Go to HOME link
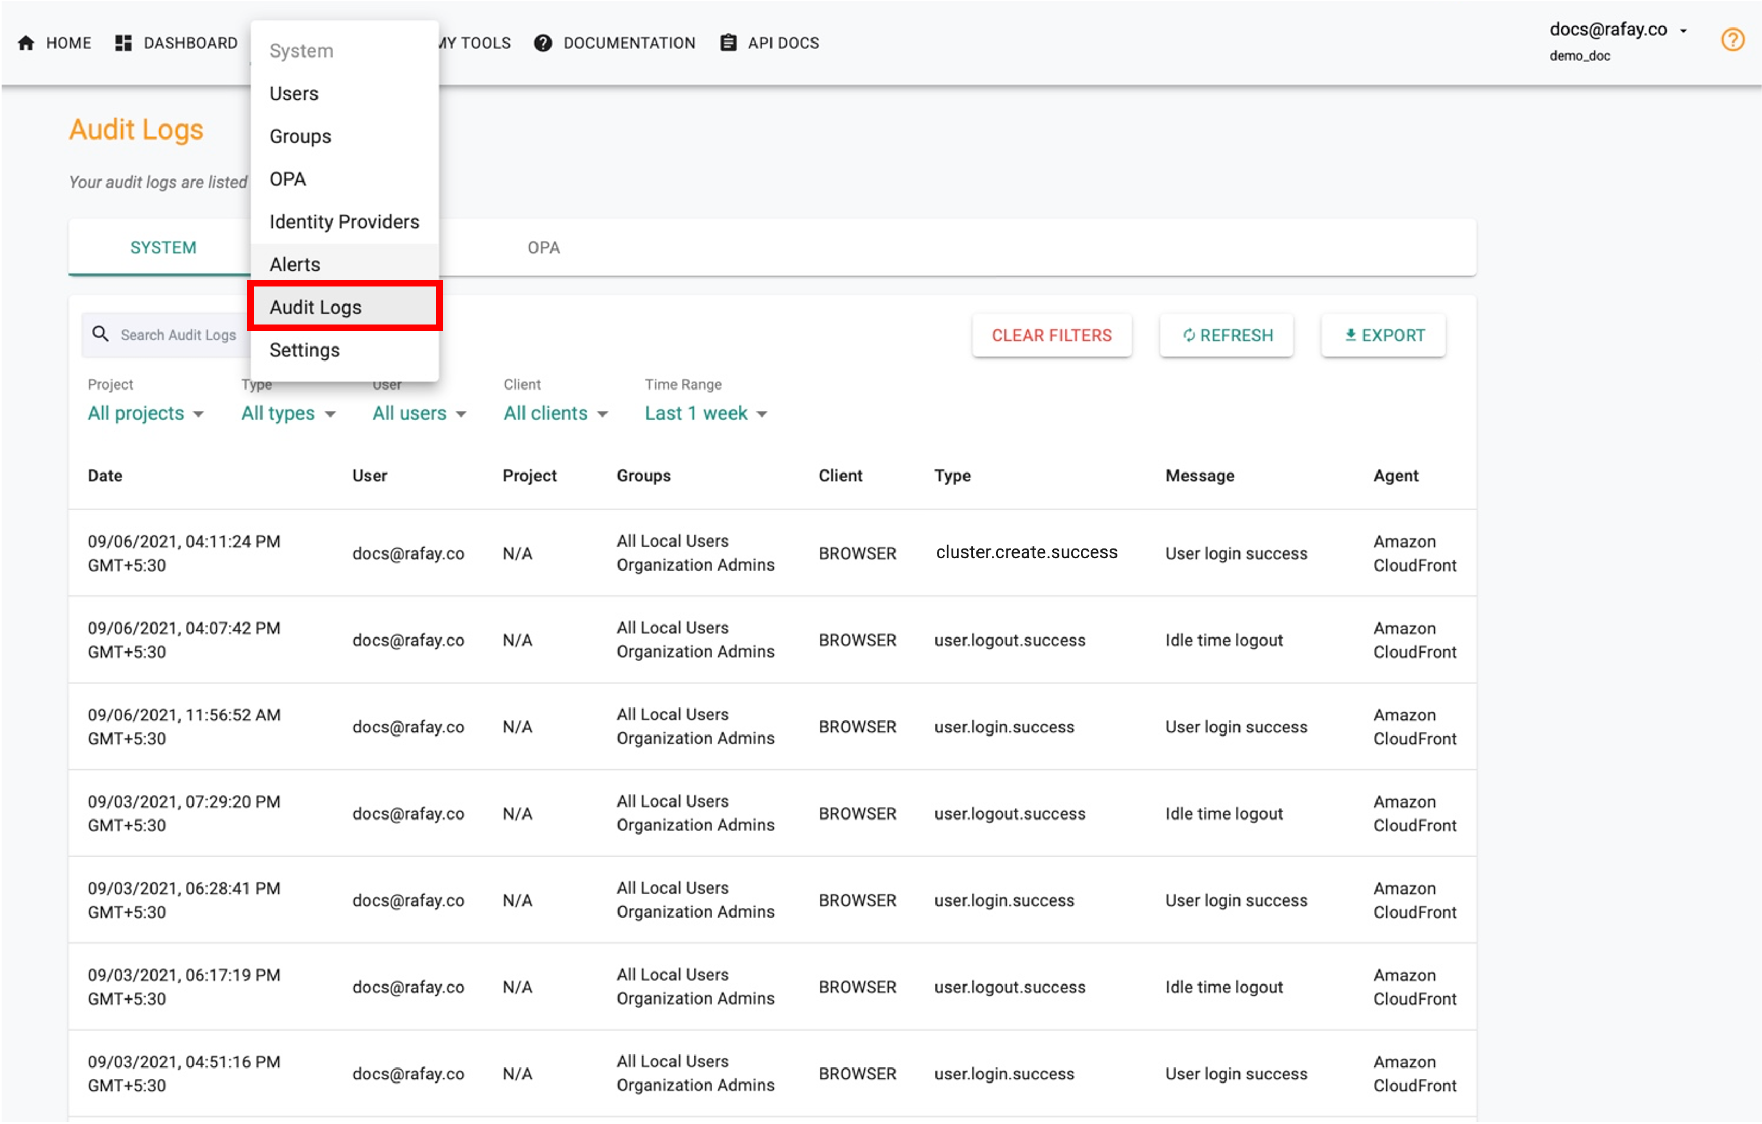 [69, 43]
